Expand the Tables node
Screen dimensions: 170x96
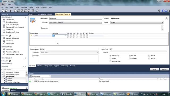coord(4,78)
